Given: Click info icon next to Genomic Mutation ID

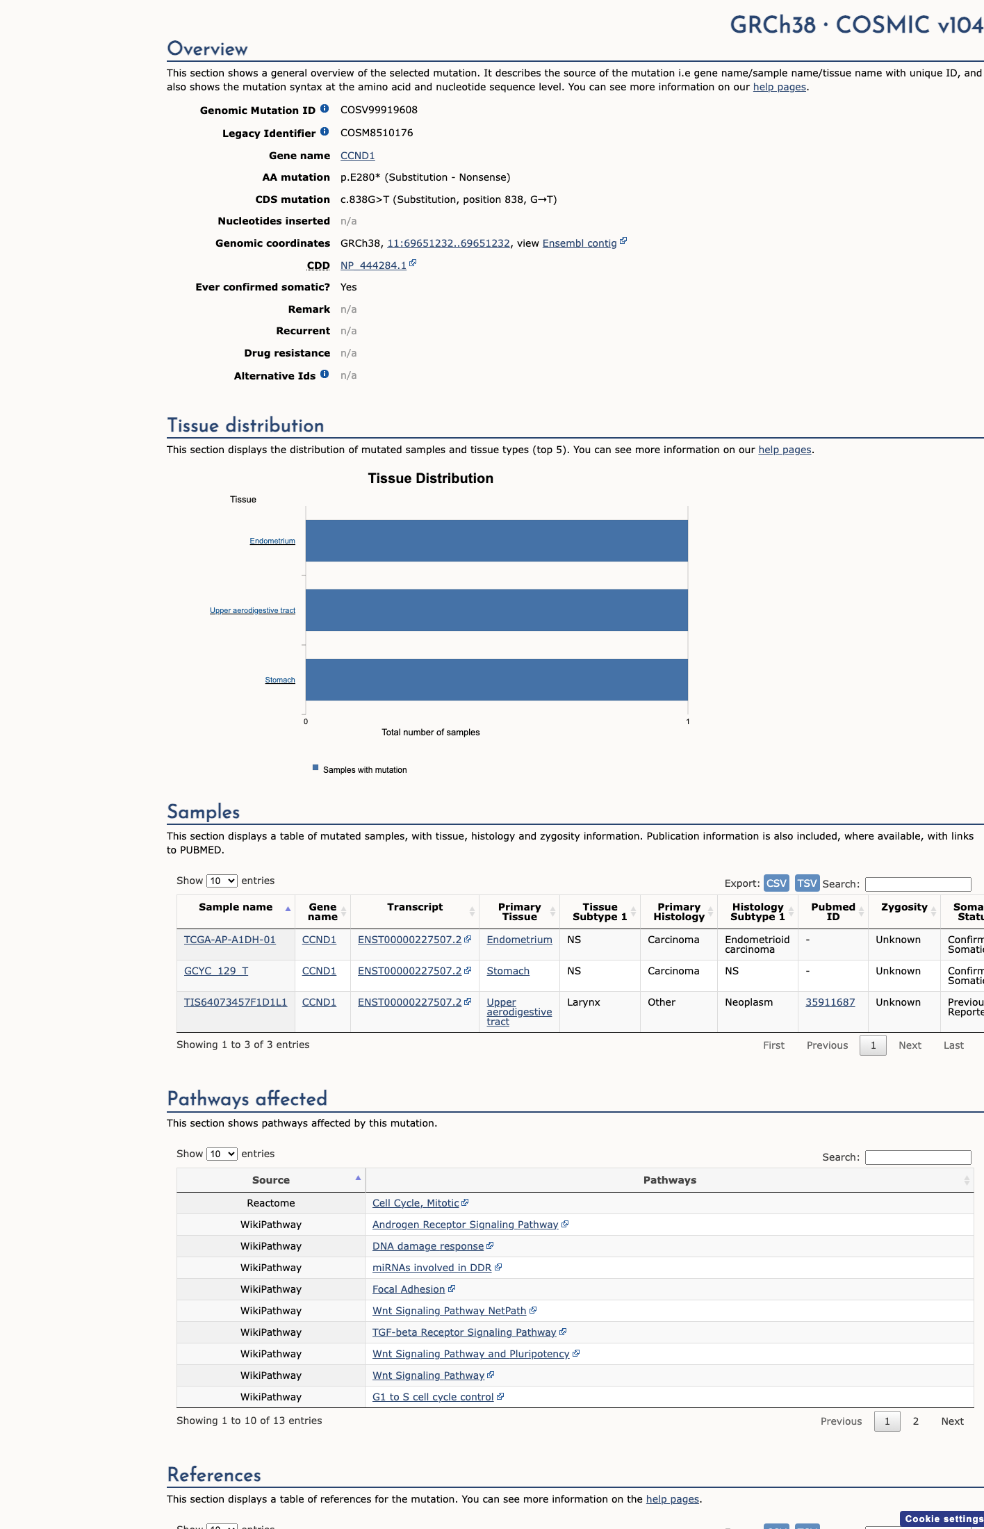Looking at the screenshot, I should pyautogui.click(x=325, y=109).
